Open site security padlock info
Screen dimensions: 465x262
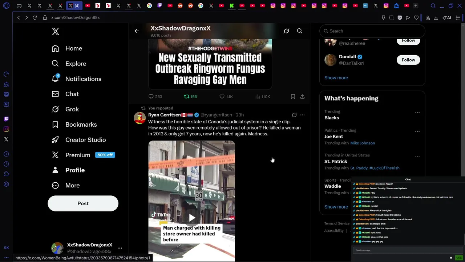[45, 17]
